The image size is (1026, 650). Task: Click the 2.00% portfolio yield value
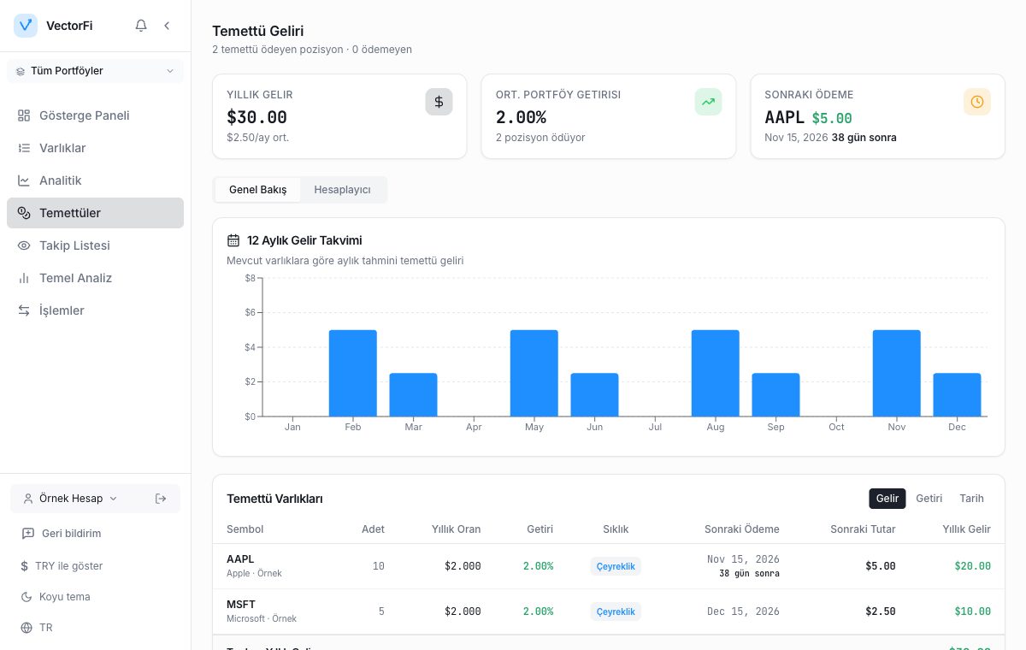pos(521,117)
